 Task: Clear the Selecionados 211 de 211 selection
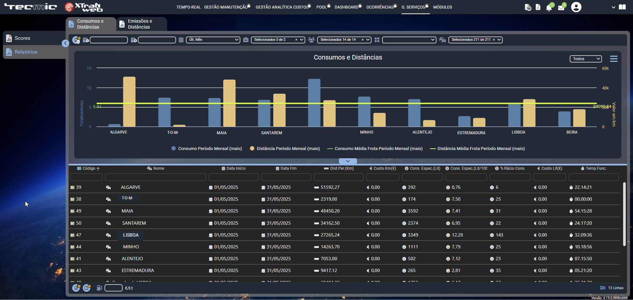(494, 40)
